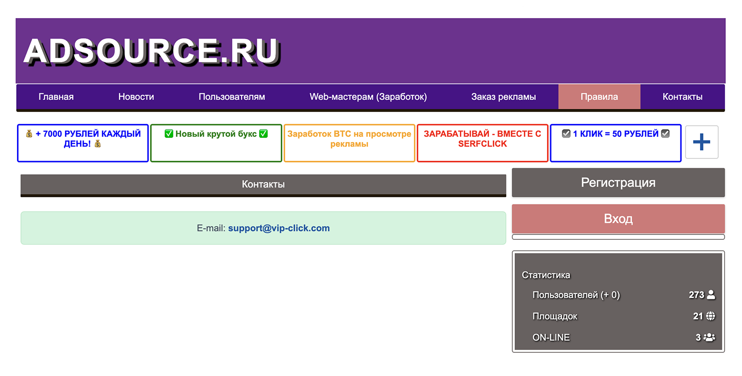This screenshot has height=376, width=742.
Task: Click the group icon beside ON-LINE count
Action: [x=709, y=337]
